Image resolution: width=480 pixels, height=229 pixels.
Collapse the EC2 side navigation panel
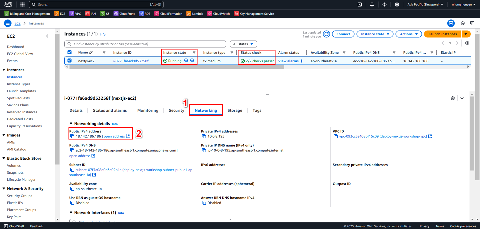click(47, 36)
